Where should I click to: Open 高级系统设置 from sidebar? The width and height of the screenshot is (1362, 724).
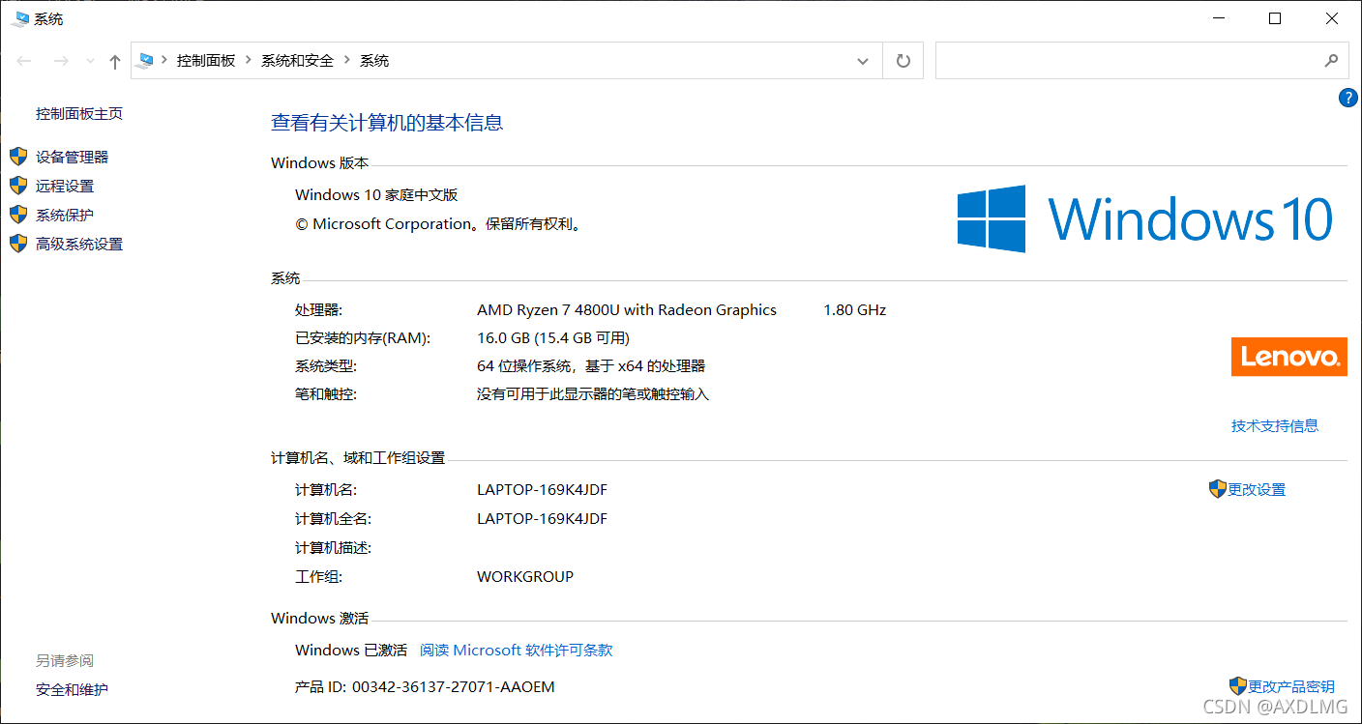click(79, 244)
